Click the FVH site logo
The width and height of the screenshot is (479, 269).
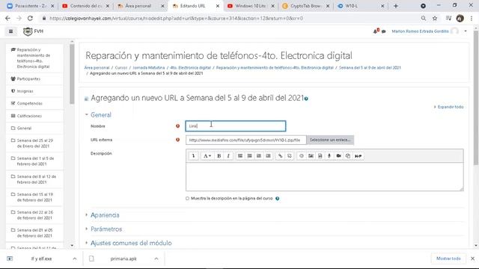(33, 31)
